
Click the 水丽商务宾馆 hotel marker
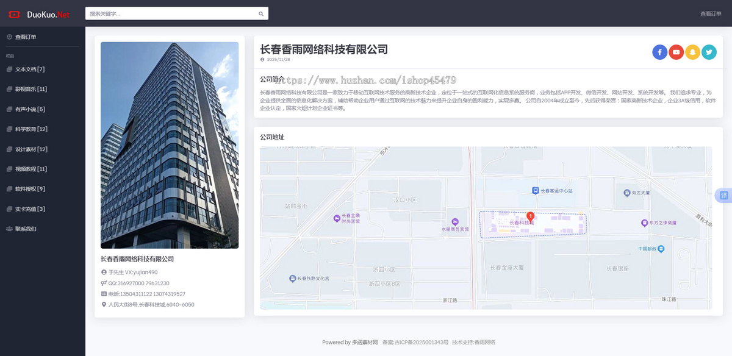[454, 221]
